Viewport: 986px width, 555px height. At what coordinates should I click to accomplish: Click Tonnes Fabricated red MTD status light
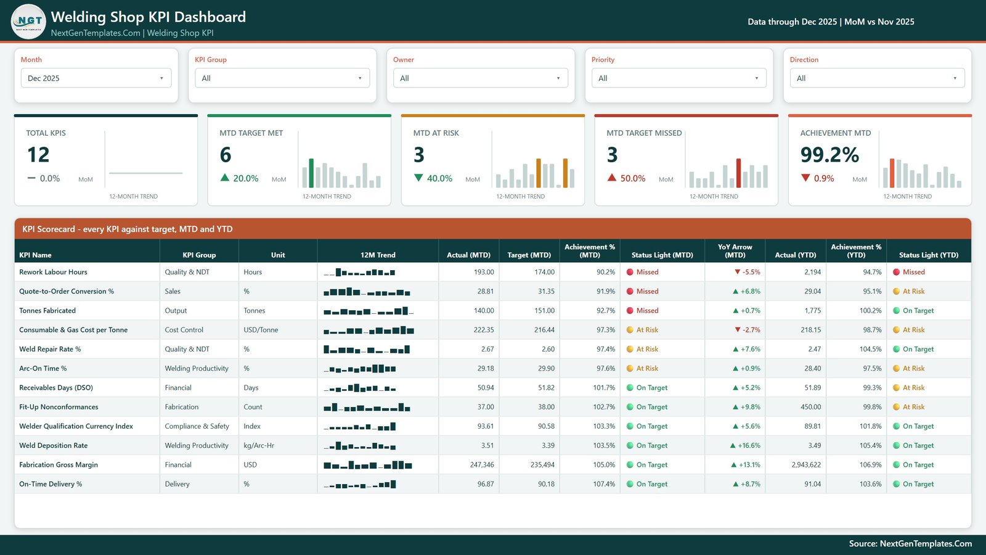(630, 311)
